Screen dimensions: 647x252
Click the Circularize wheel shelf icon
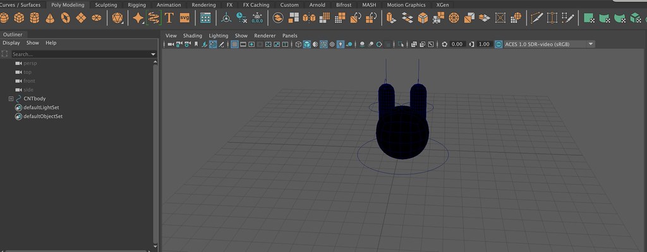454,18
